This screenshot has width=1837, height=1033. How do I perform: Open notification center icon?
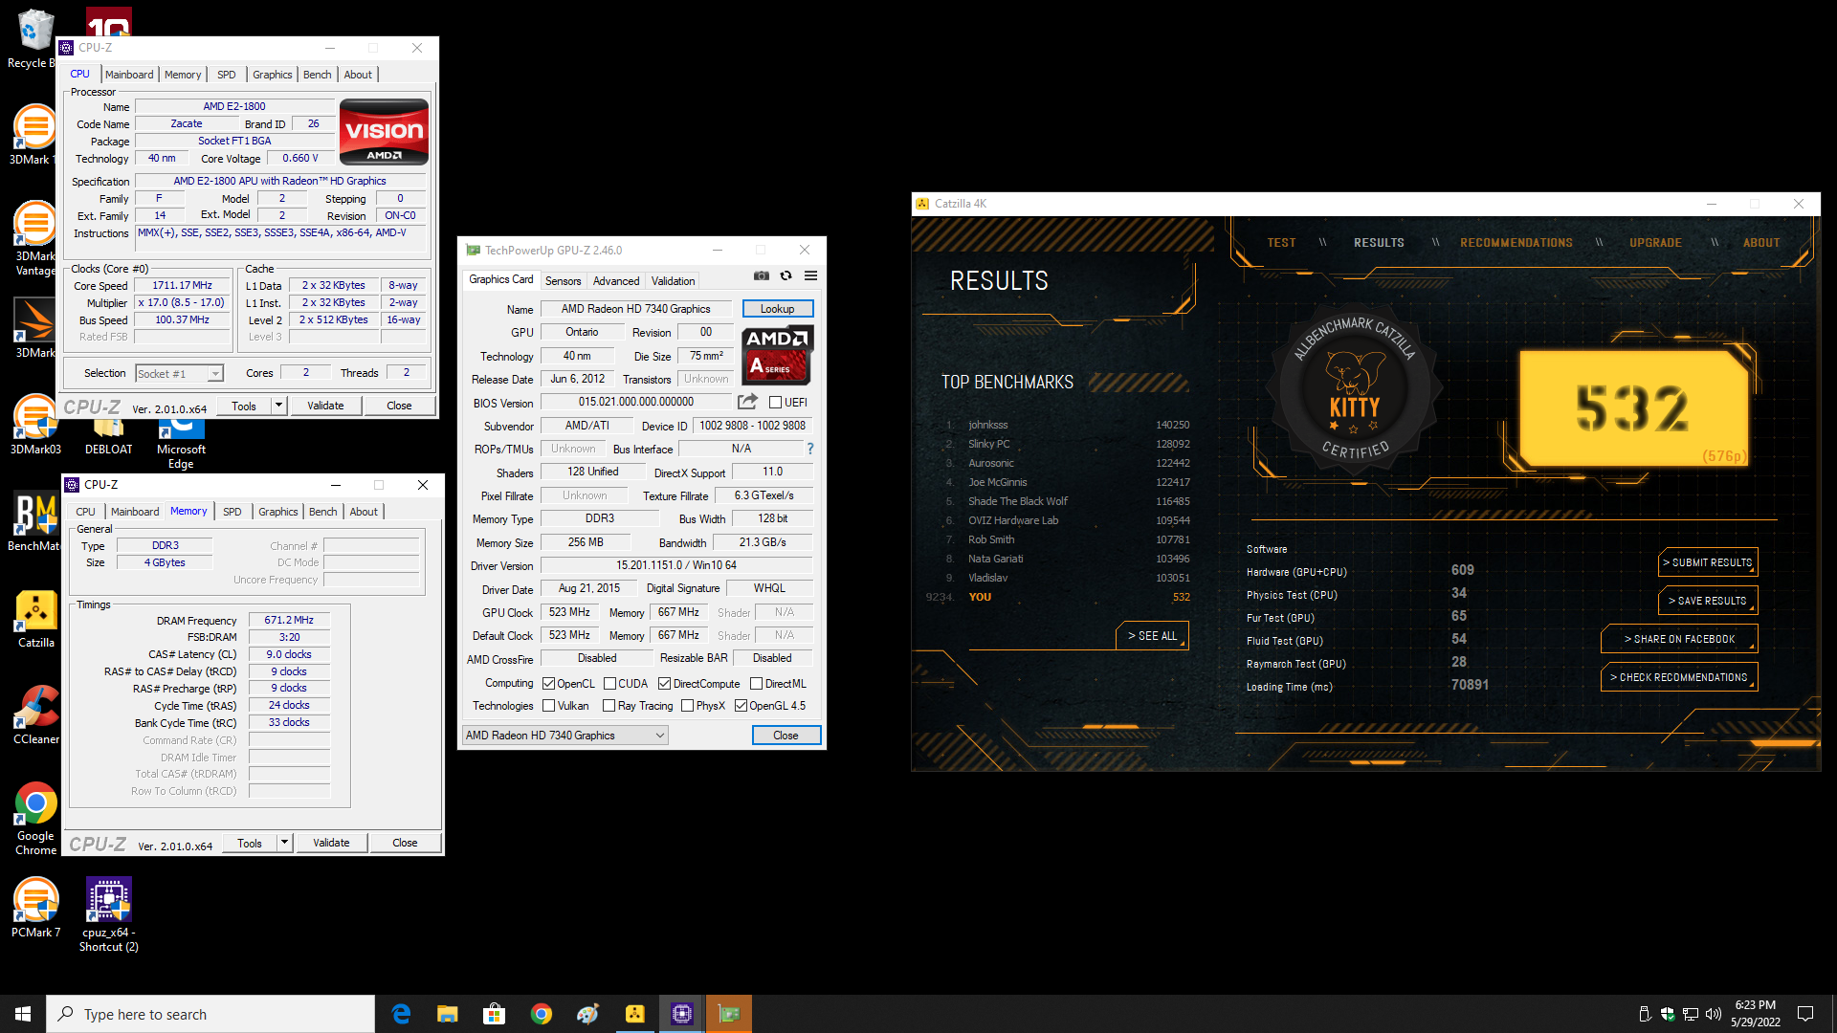1805,1014
